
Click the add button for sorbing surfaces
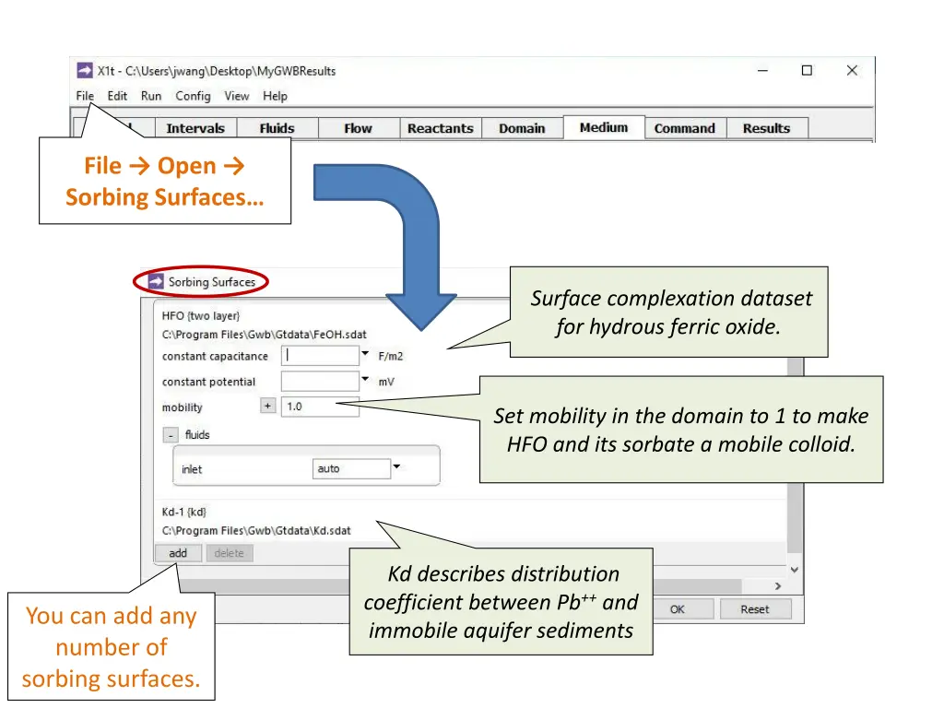pyautogui.click(x=178, y=553)
